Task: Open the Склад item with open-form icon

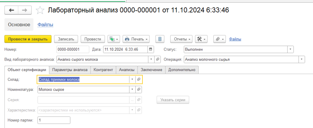Action: pyautogui.click(x=139, y=80)
